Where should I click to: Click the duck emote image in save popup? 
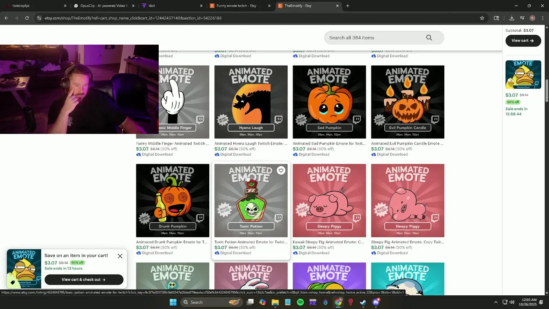tap(24, 269)
